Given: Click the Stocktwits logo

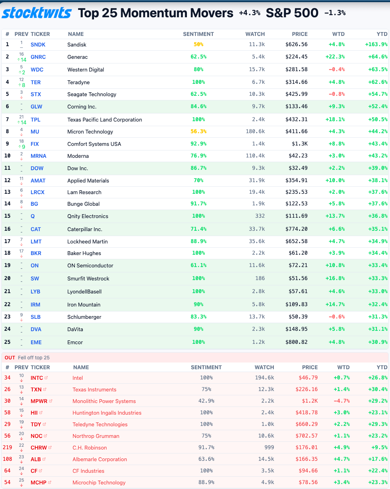Looking at the screenshot, I should click(37, 13).
